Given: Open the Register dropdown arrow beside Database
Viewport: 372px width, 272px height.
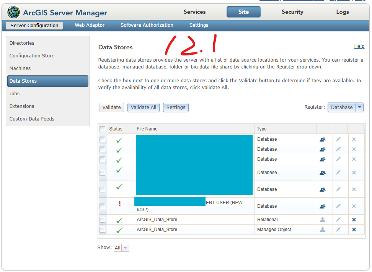Looking at the screenshot, I should [360, 107].
